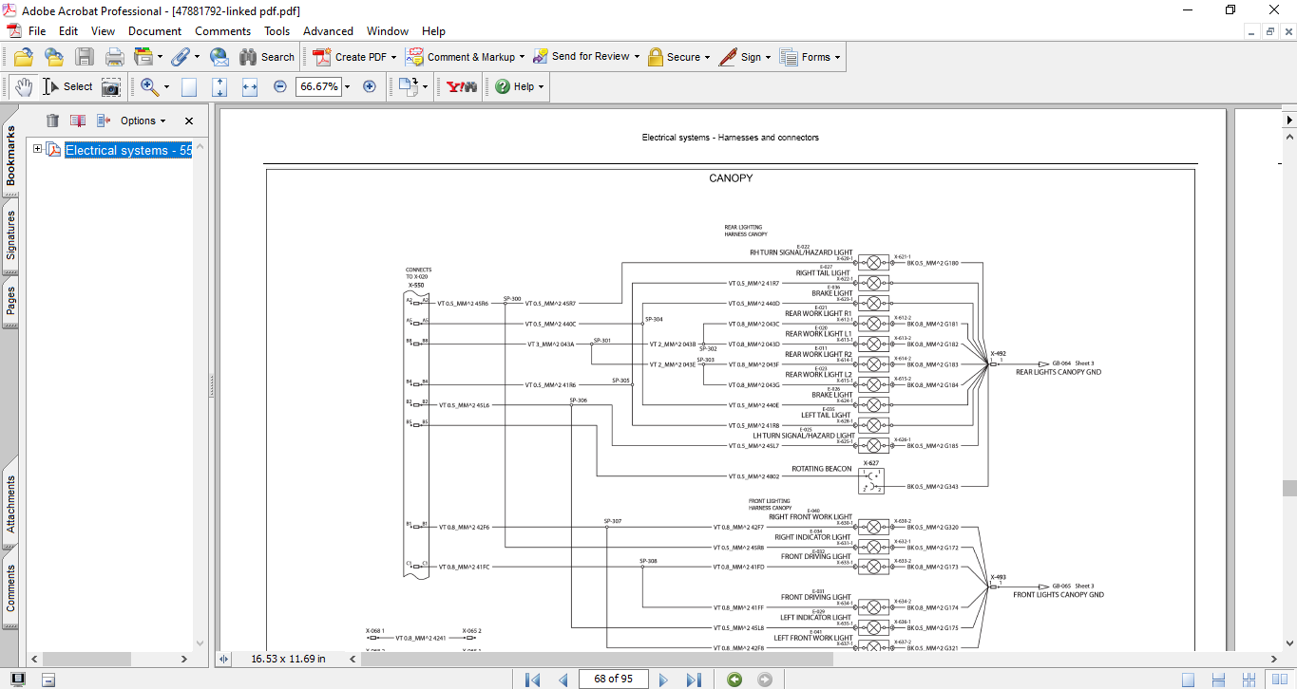
Task: Open the Advanced menu
Action: (x=328, y=31)
